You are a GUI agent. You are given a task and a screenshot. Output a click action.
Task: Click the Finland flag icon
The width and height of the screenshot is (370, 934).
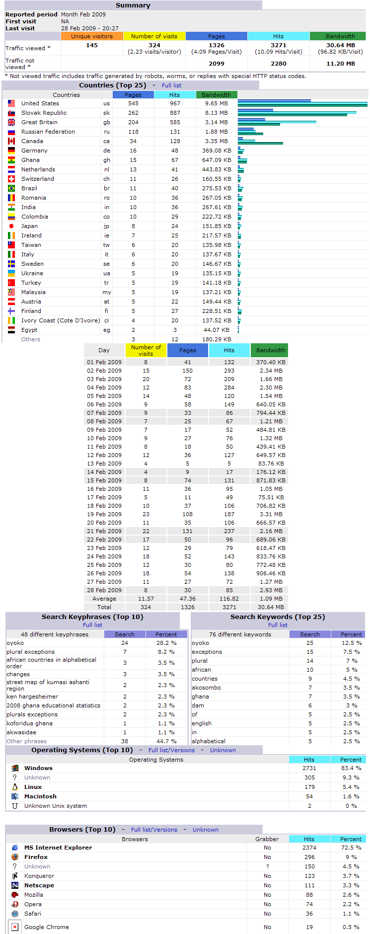(11, 311)
